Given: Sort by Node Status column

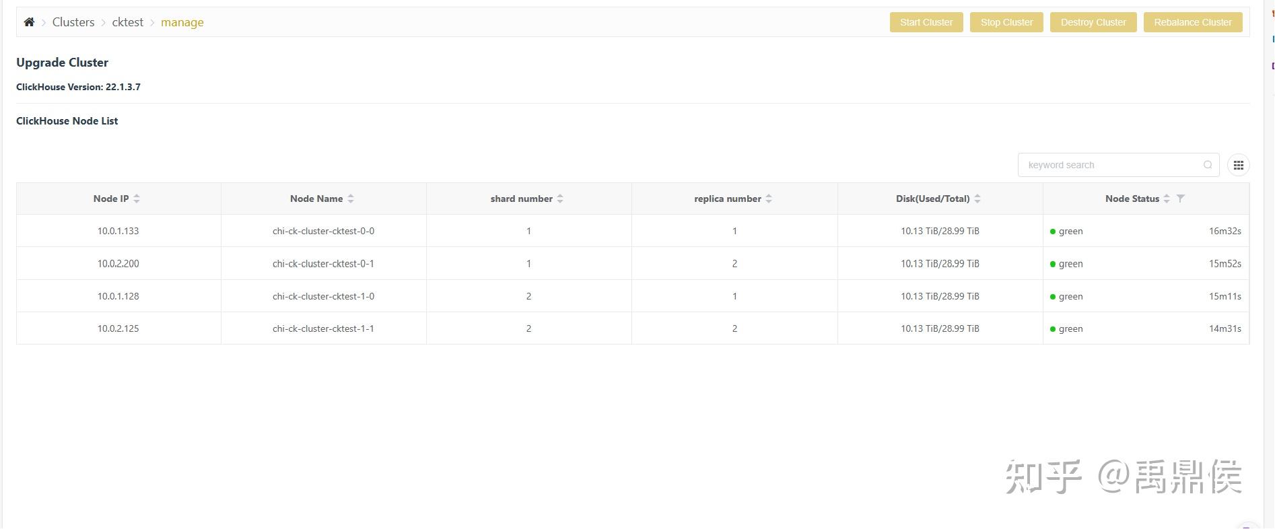Looking at the screenshot, I should coord(1167,199).
